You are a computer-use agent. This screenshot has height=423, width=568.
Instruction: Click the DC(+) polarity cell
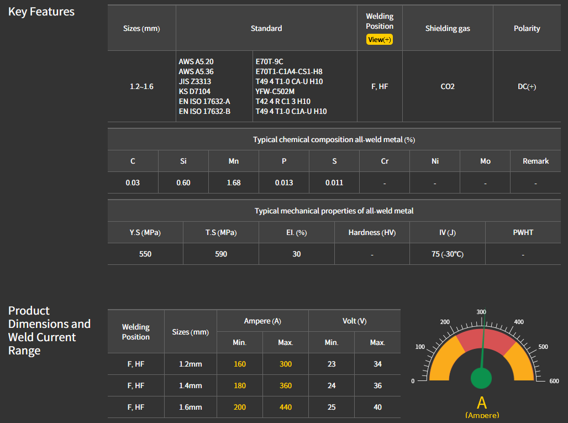(x=527, y=87)
